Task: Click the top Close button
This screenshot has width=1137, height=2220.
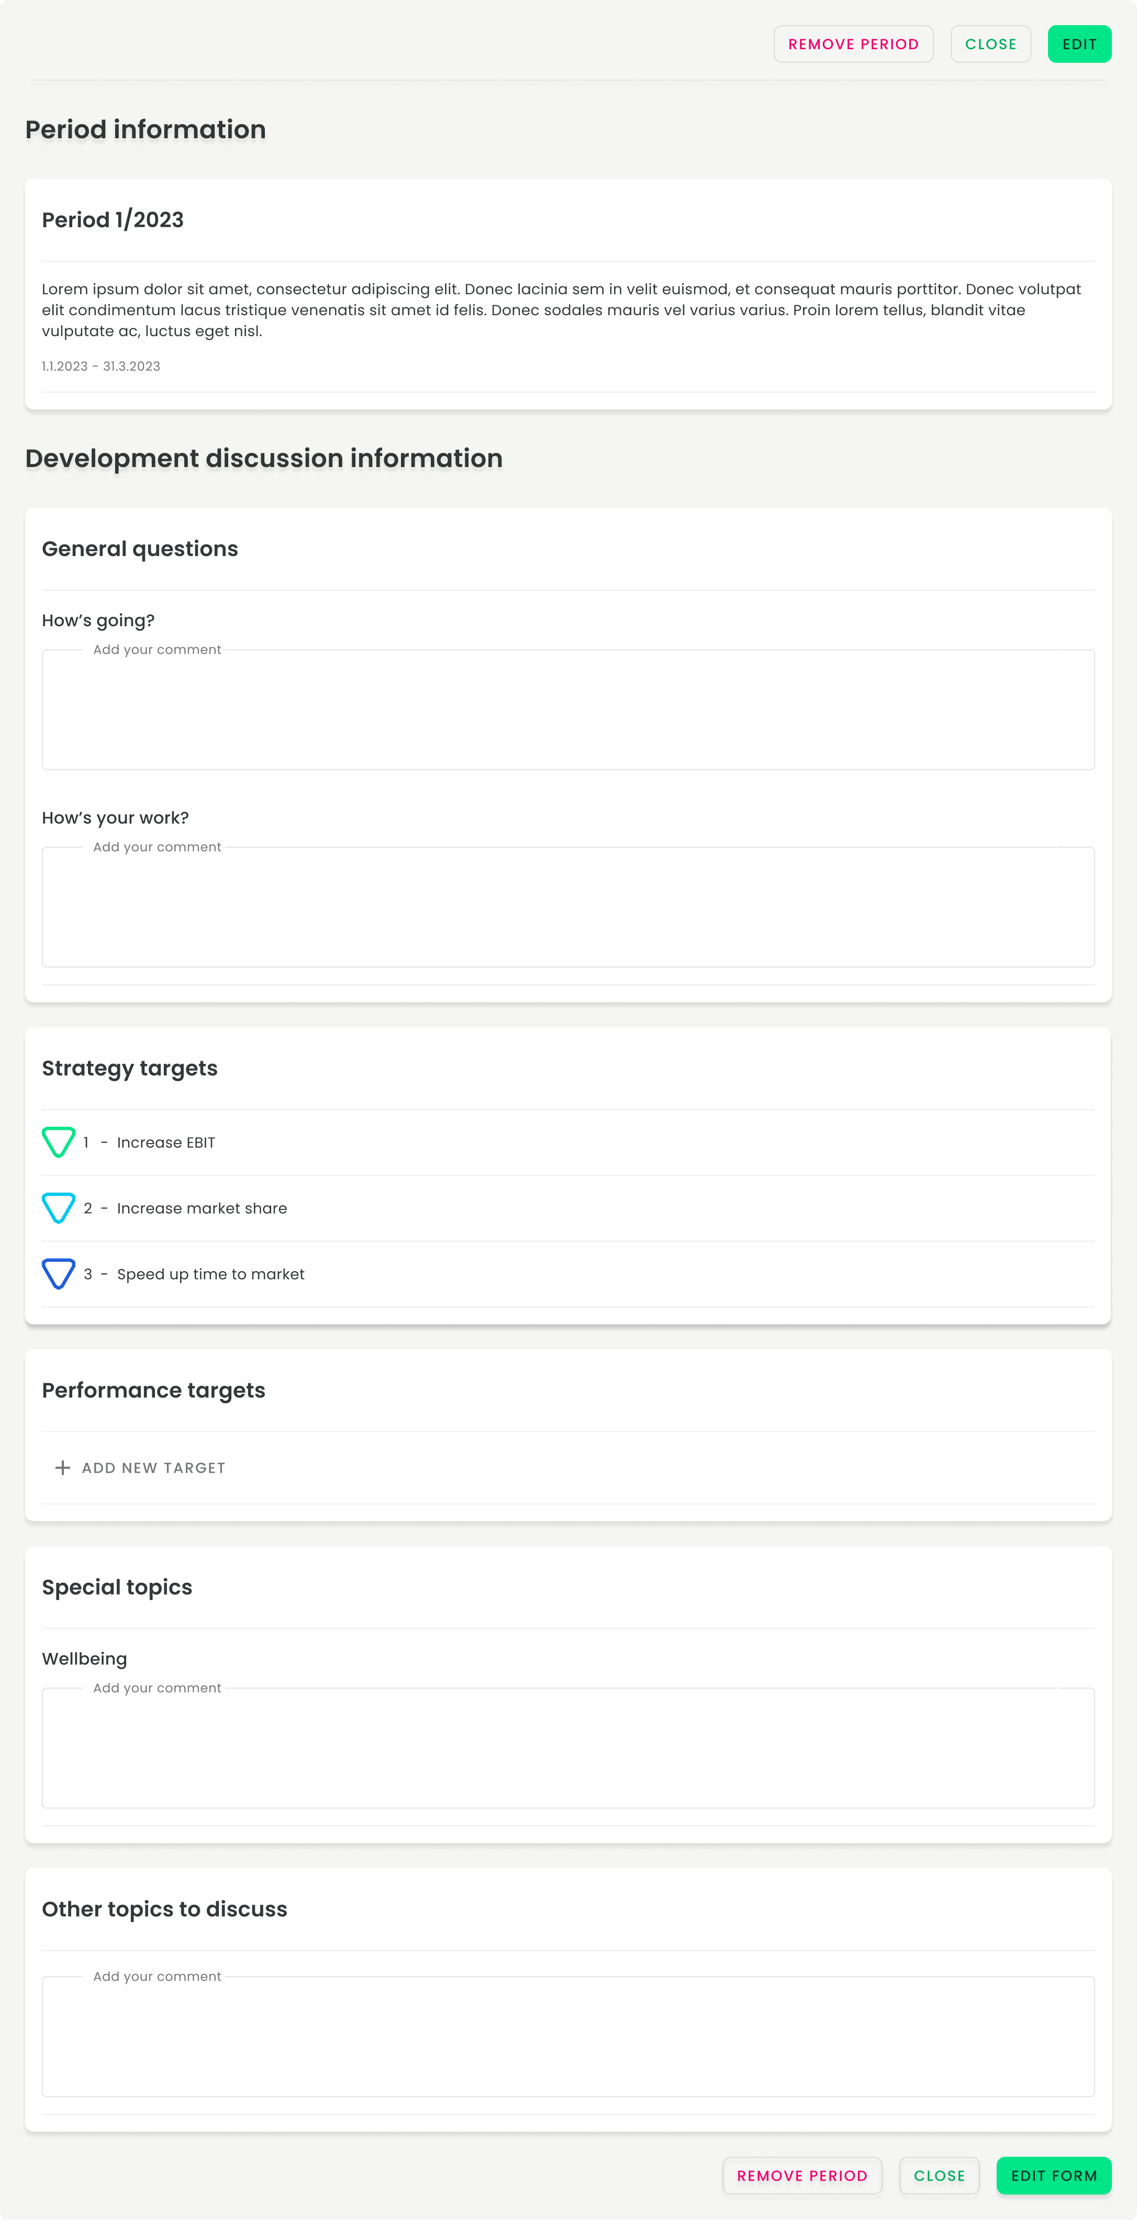Action: click(990, 44)
